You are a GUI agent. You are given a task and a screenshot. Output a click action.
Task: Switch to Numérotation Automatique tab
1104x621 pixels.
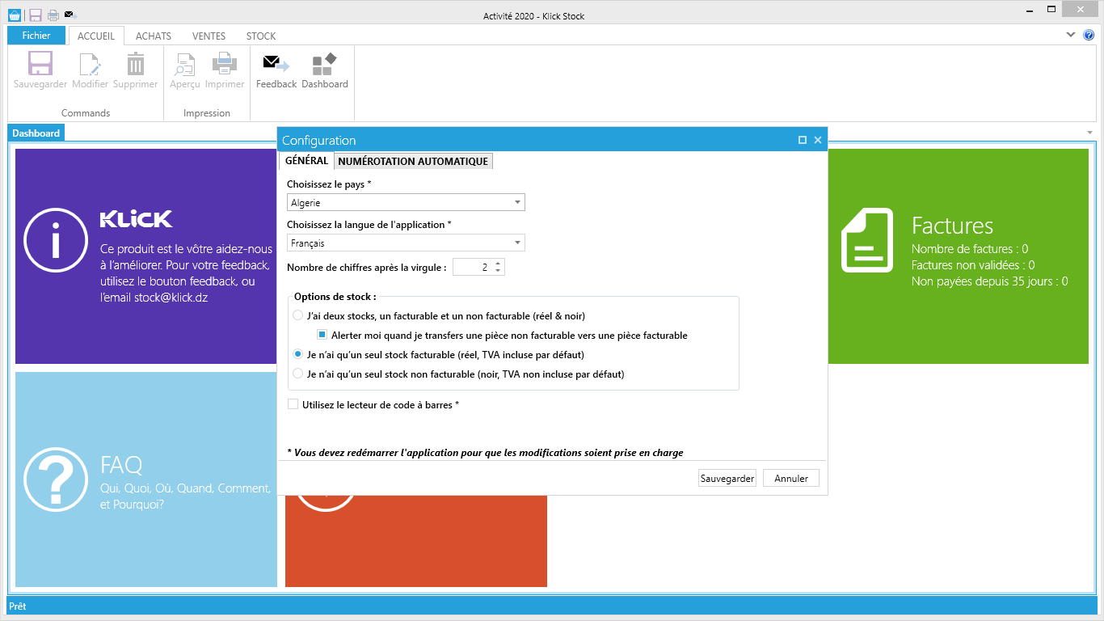tap(413, 162)
